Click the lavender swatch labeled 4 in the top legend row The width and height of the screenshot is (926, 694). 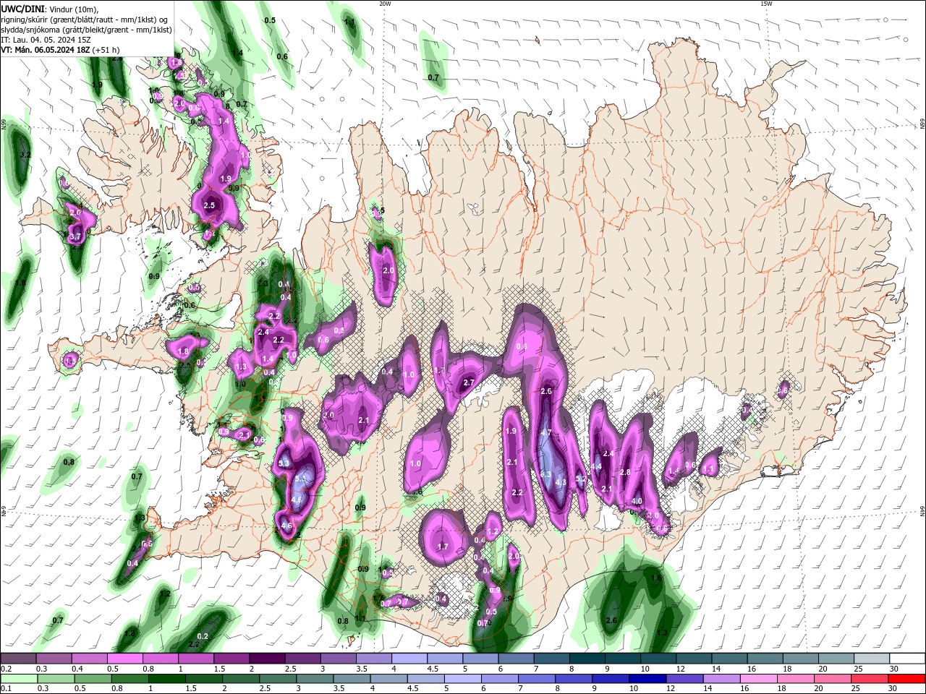coord(409,659)
